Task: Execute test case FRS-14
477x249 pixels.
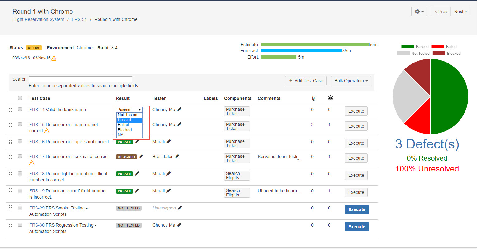Action: coord(356,111)
